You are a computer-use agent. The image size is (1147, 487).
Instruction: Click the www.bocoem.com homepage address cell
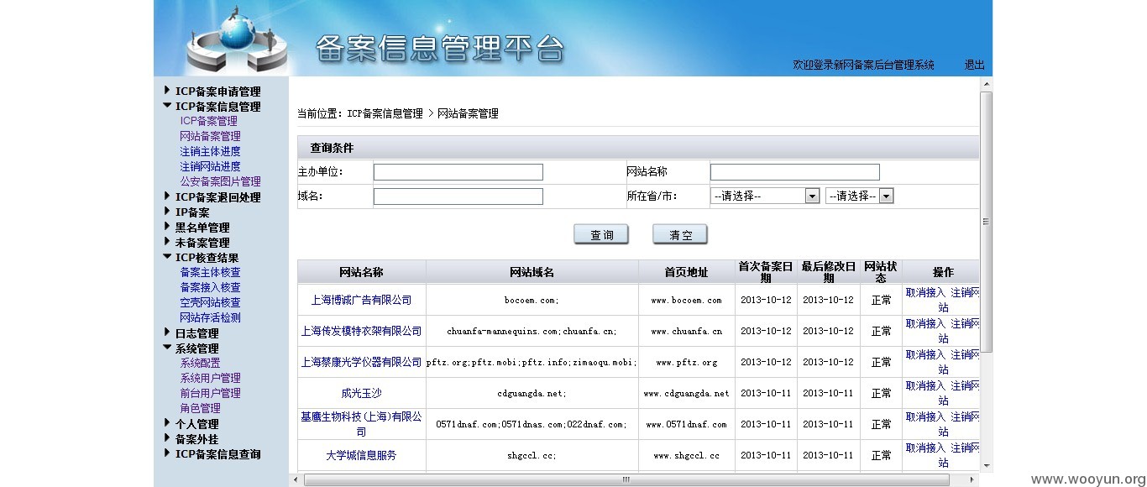686,300
